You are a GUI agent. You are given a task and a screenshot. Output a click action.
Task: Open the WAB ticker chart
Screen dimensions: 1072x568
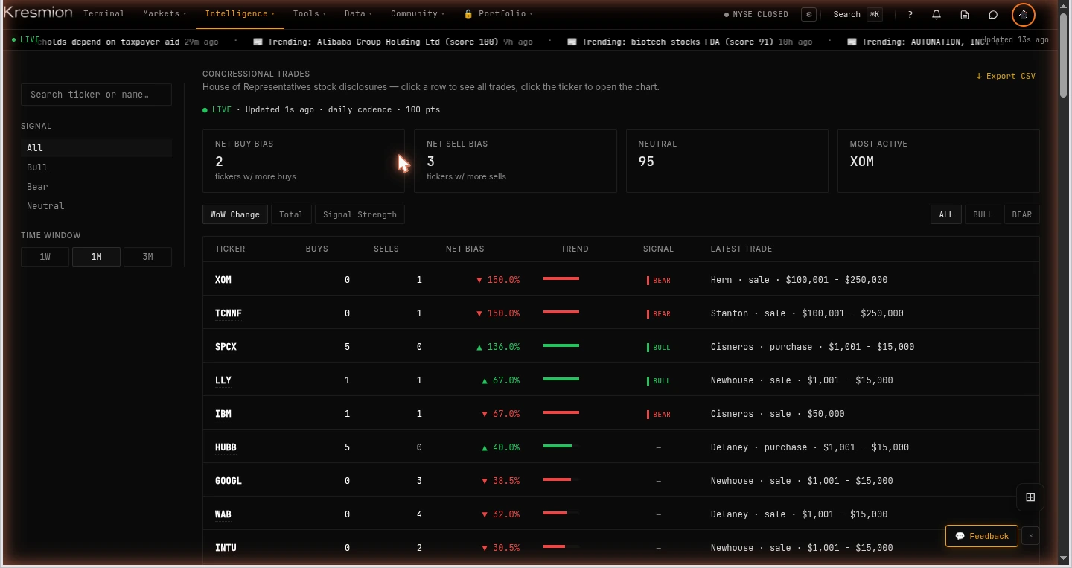point(223,514)
